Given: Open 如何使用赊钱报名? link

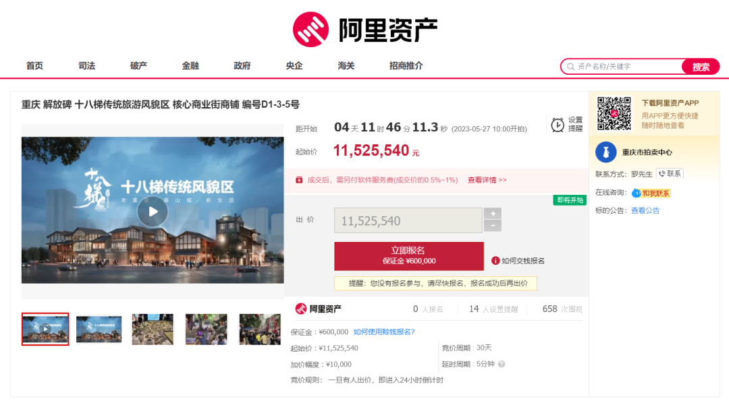Looking at the screenshot, I should 384,332.
